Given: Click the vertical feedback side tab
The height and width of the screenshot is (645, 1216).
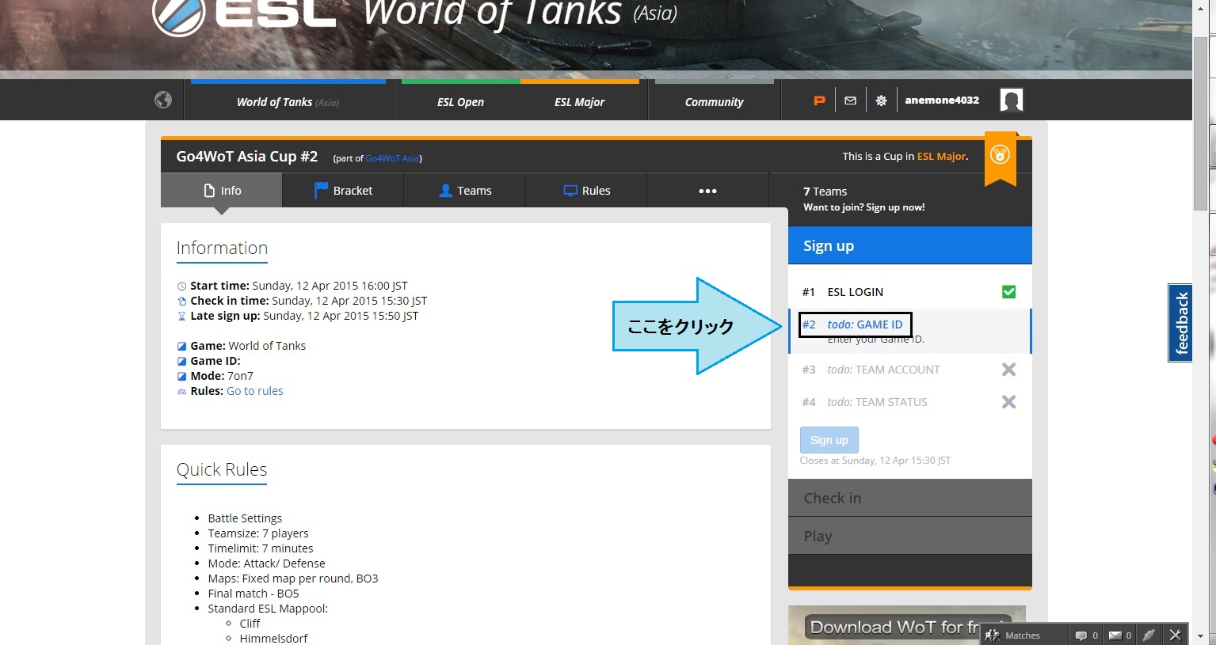Looking at the screenshot, I should click(1180, 323).
